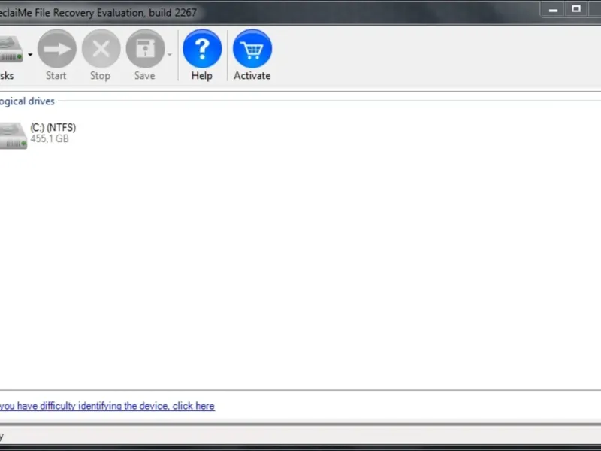Click the Save floppy disk button
This screenshot has height=451, width=601.
pyautogui.click(x=145, y=49)
